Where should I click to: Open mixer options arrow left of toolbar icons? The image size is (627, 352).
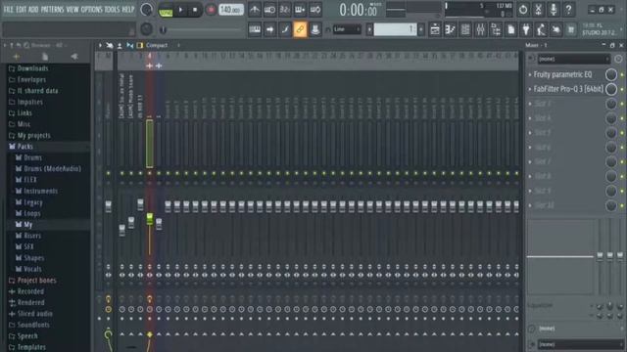click(100, 46)
